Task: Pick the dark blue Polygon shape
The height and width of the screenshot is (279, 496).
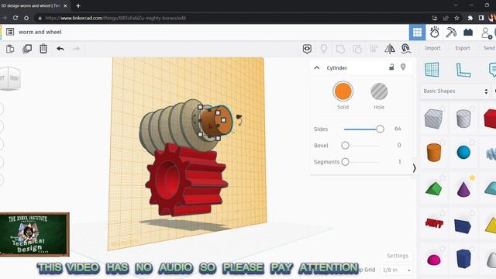Action: pos(463,259)
